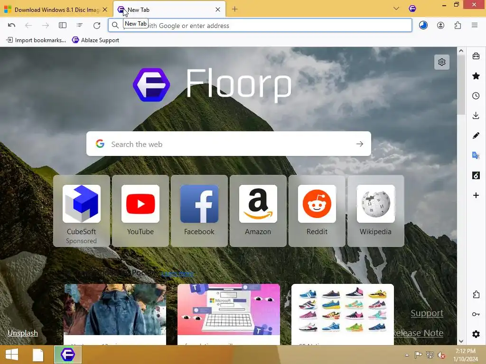This screenshot has width=486, height=364.
Task: Open the history clock in sidebar
Action: pyautogui.click(x=476, y=96)
